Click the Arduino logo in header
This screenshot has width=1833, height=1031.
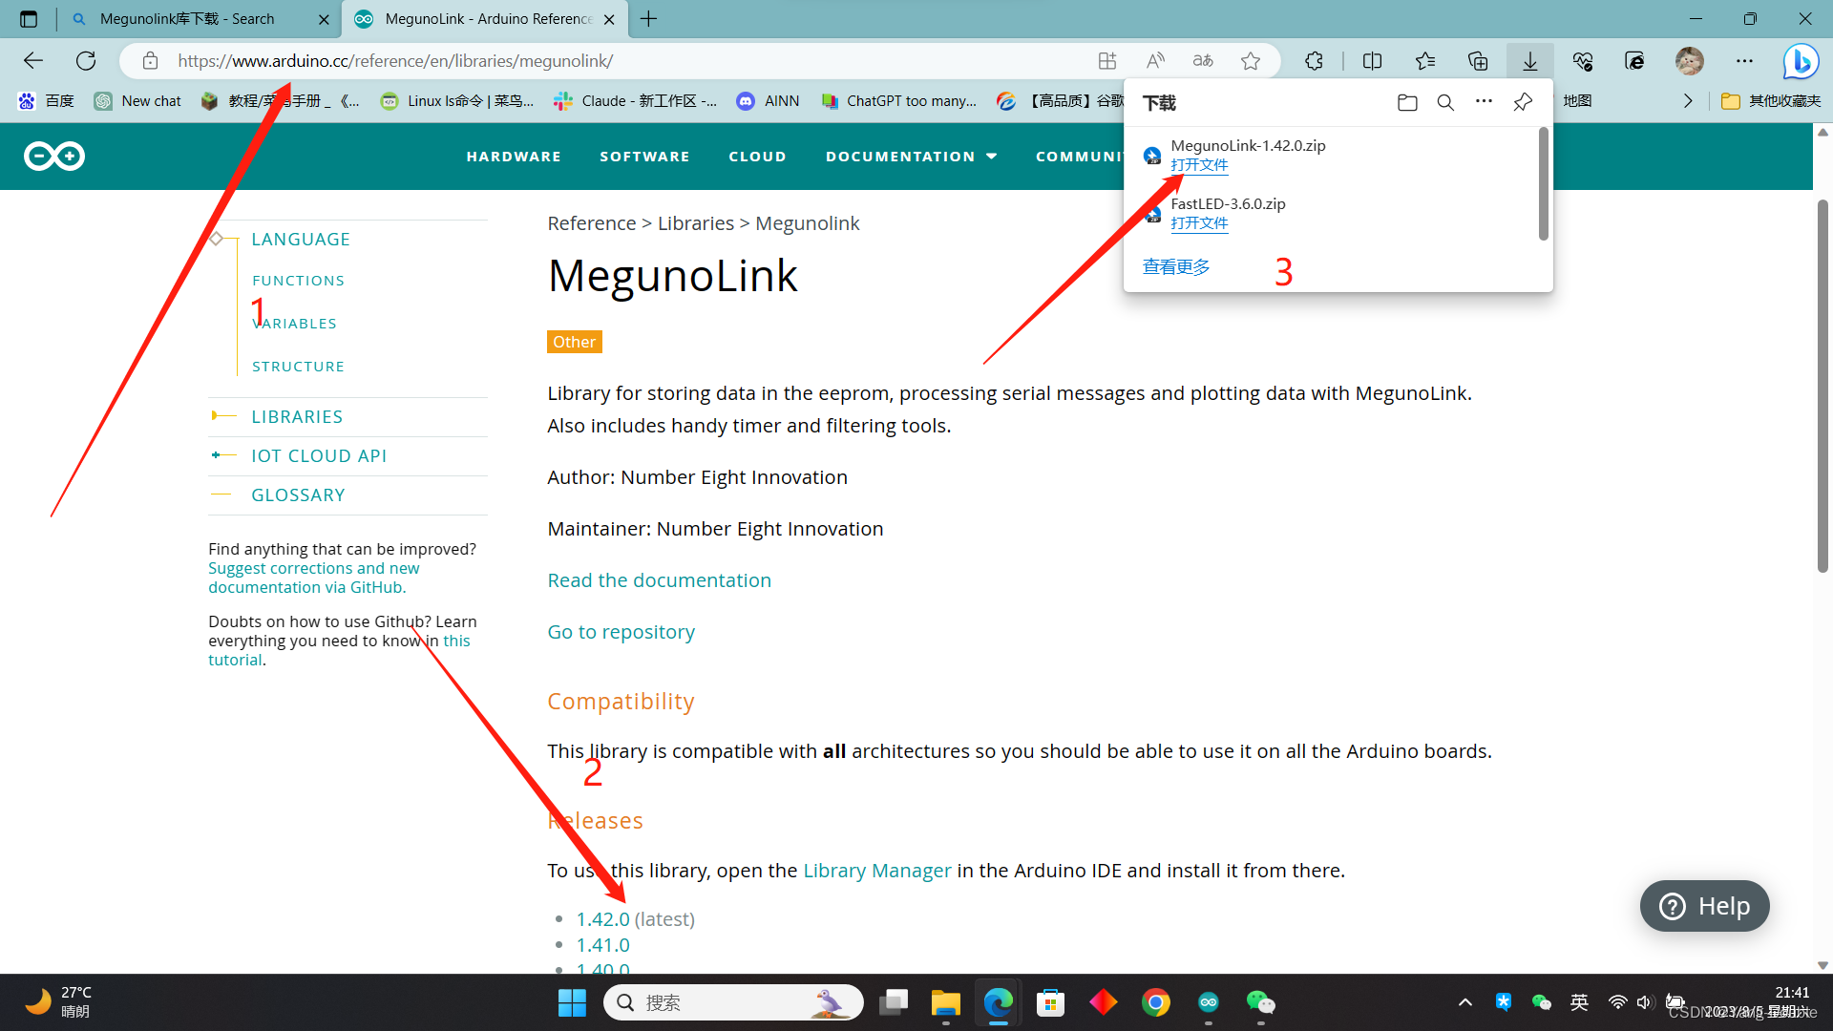pos(54,156)
